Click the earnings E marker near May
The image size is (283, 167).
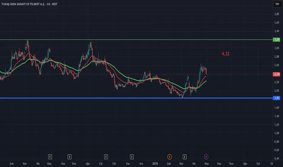coord(50,157)
